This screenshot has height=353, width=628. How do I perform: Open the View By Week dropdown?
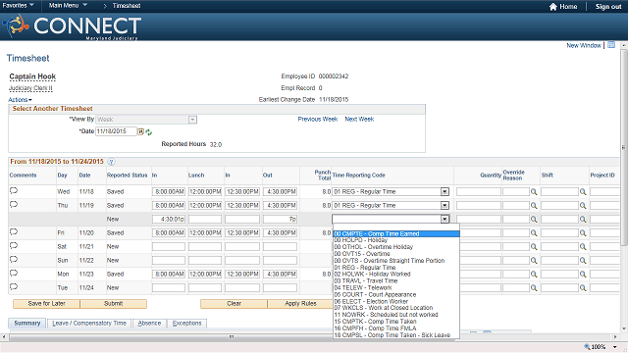[x=192, y=120]
